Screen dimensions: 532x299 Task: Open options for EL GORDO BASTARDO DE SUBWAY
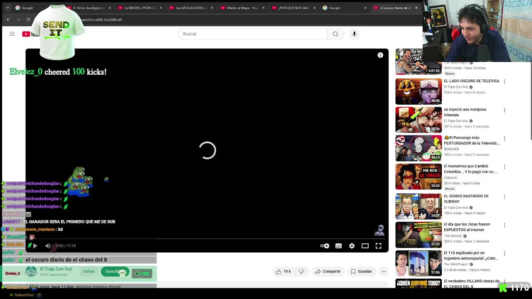(x=505, y=196)
